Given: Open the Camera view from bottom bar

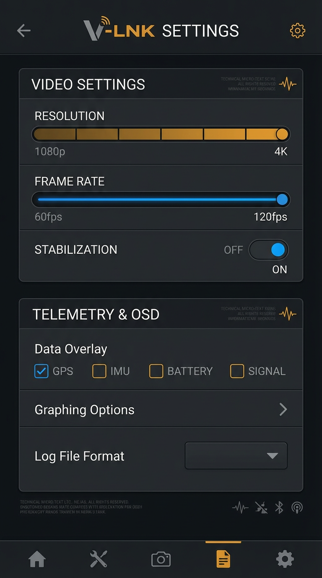Looking at the screenshot, I should point(160,559).
